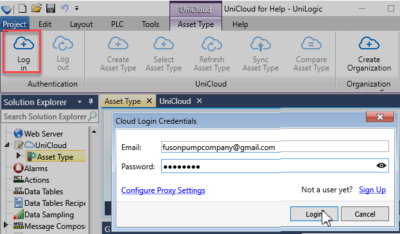Screen dimensions: 400x234
Task: Click Refresh Asset Type icon
Action: 212,44
